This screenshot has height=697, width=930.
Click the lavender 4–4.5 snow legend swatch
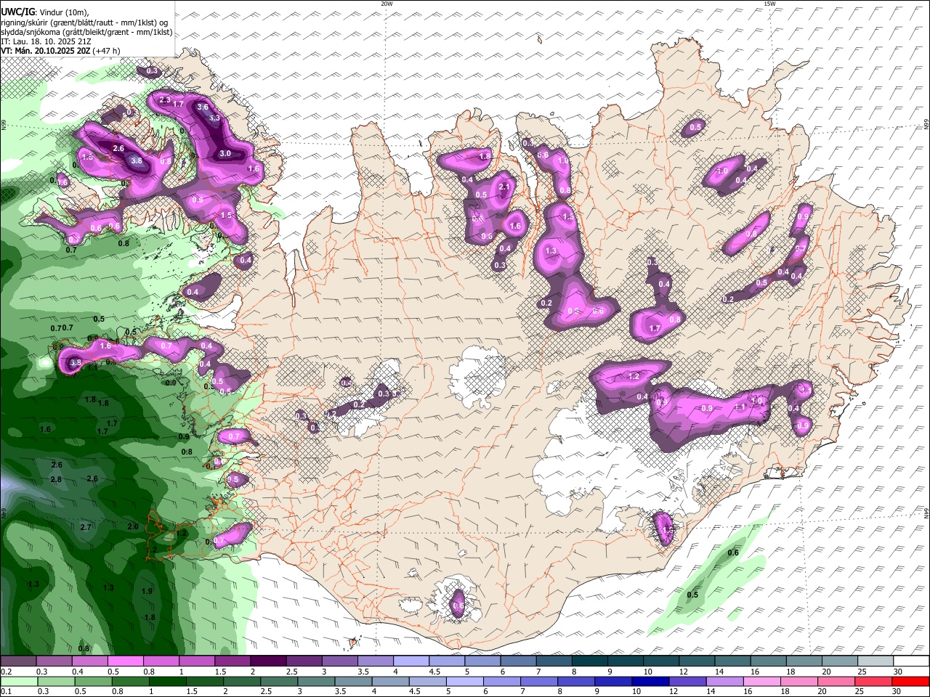click(411, 661)
